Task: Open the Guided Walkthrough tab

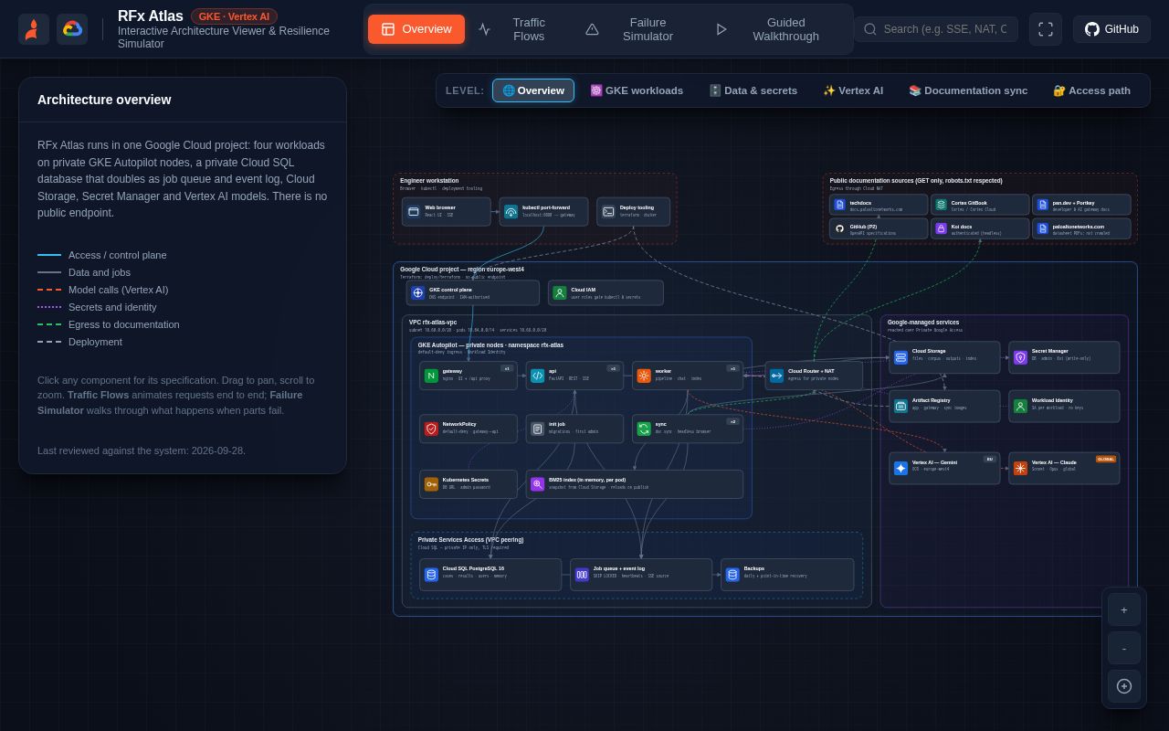Action: click(775, 29)
